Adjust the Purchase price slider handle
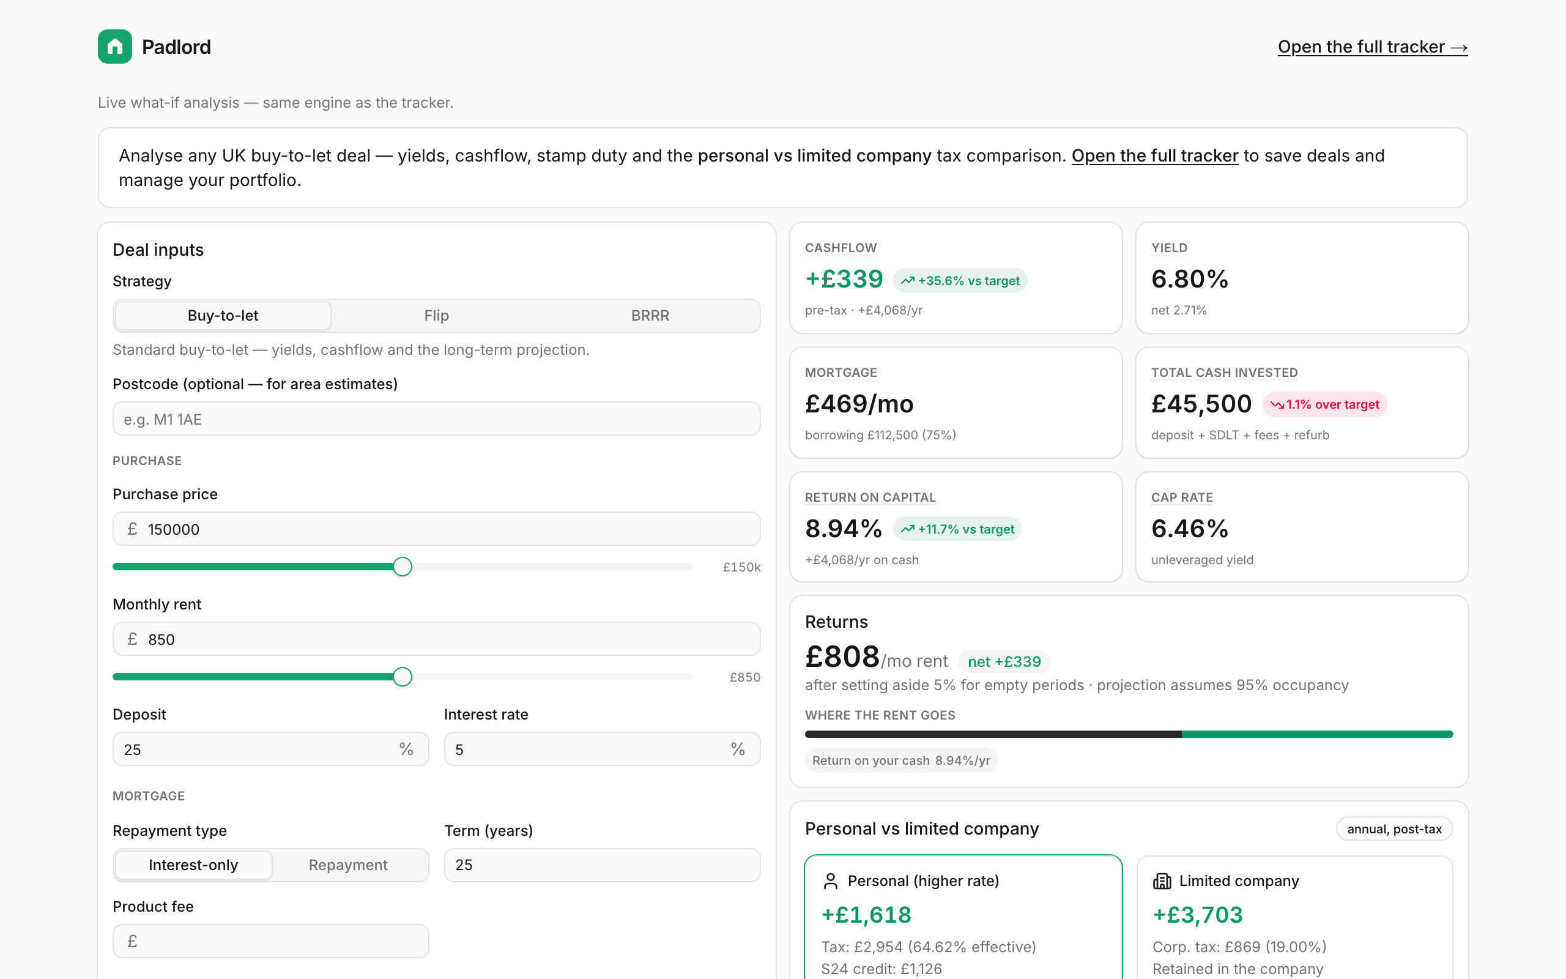This screenshot has height=979, width=1566. [x=403, y=567]
